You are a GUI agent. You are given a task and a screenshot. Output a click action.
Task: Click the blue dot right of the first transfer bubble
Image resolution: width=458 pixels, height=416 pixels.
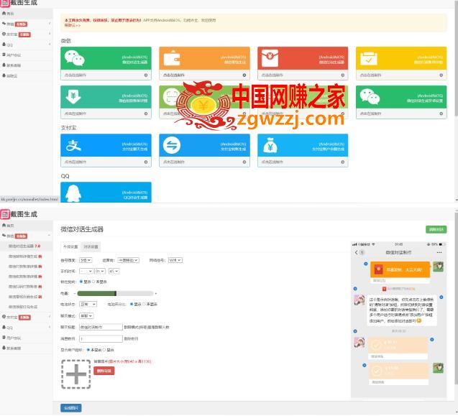coord(432,340)
